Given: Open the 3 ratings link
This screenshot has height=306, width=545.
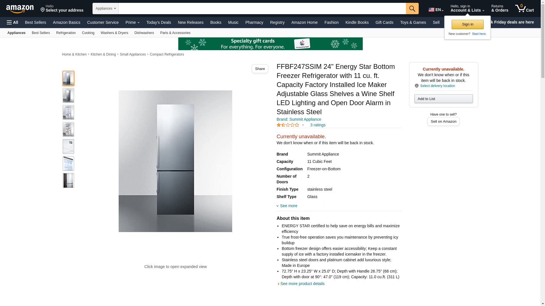Looking at the screenshot, I should [x=318, y=125].
